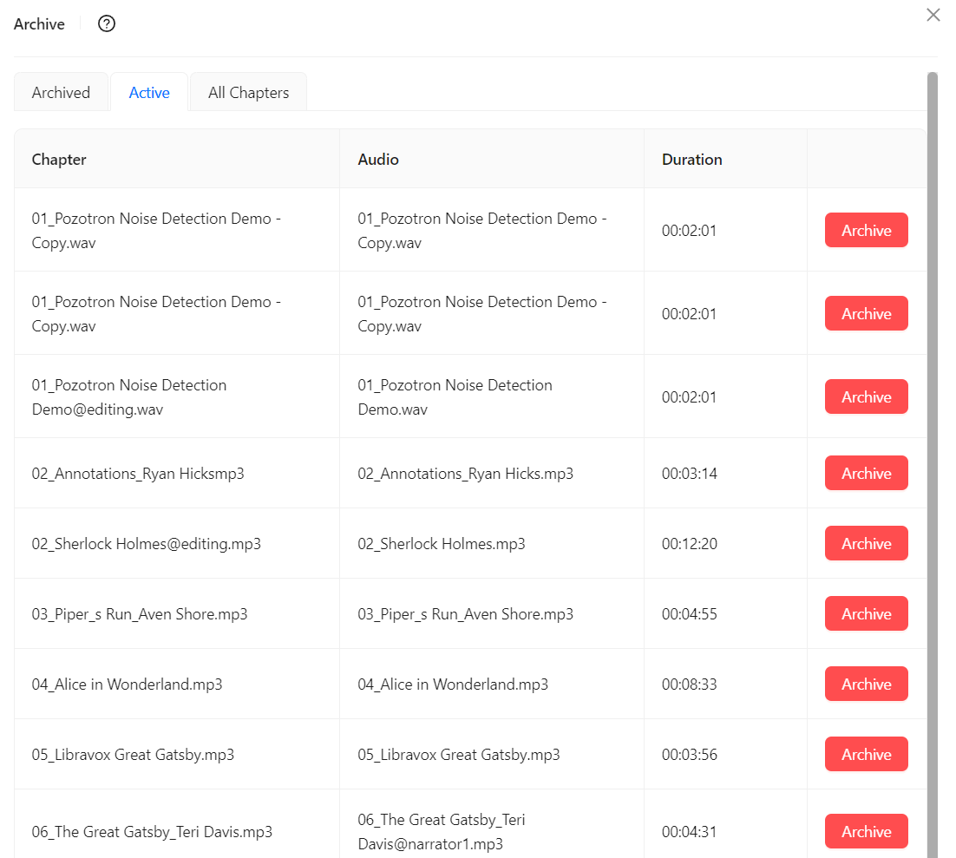The width and height of the screenshot is (956, 858).
Task: Close the Archive dialog
Action: click(x=933, y=15)
